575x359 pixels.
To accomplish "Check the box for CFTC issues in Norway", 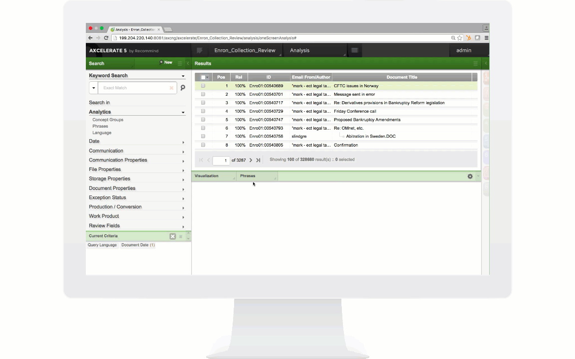I will coord(203,86).
